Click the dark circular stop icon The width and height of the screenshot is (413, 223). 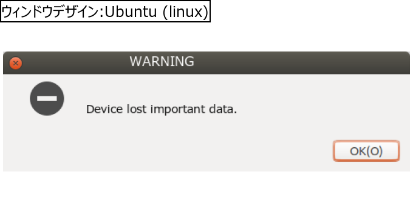[47, 99]
